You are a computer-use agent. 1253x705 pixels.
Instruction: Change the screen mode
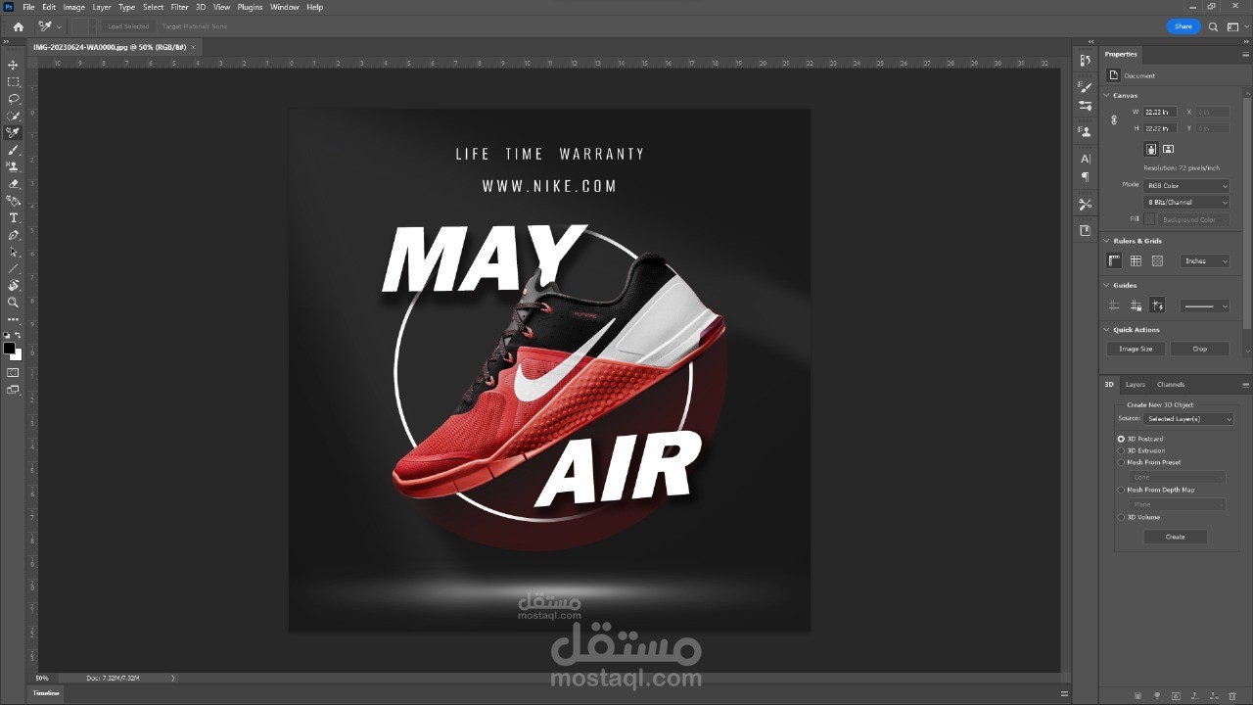tap(13, 390)
